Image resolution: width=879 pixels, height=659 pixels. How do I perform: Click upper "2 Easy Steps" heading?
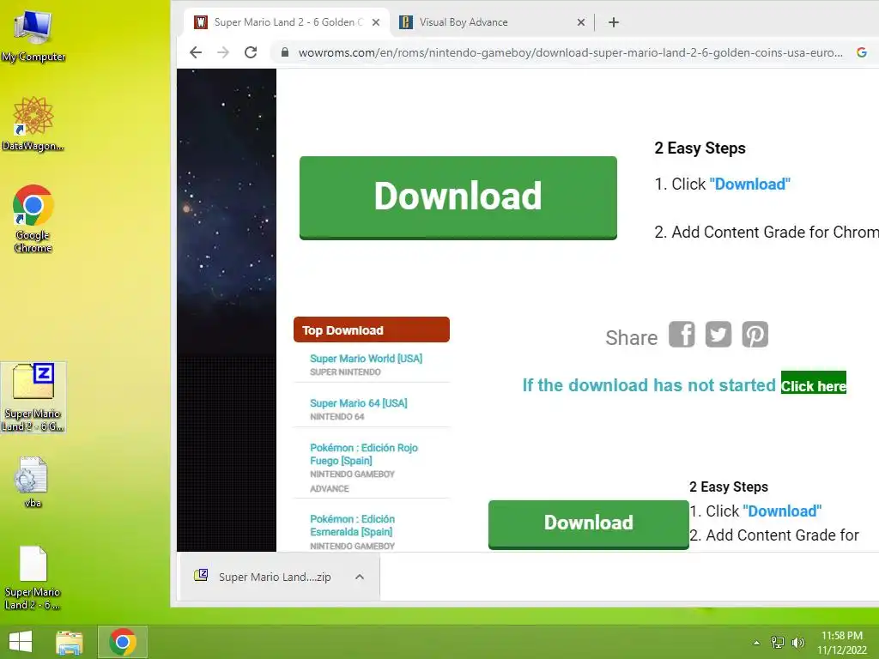700,148
